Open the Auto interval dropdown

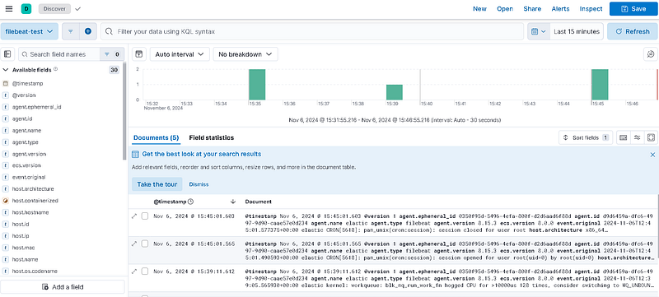180,54
